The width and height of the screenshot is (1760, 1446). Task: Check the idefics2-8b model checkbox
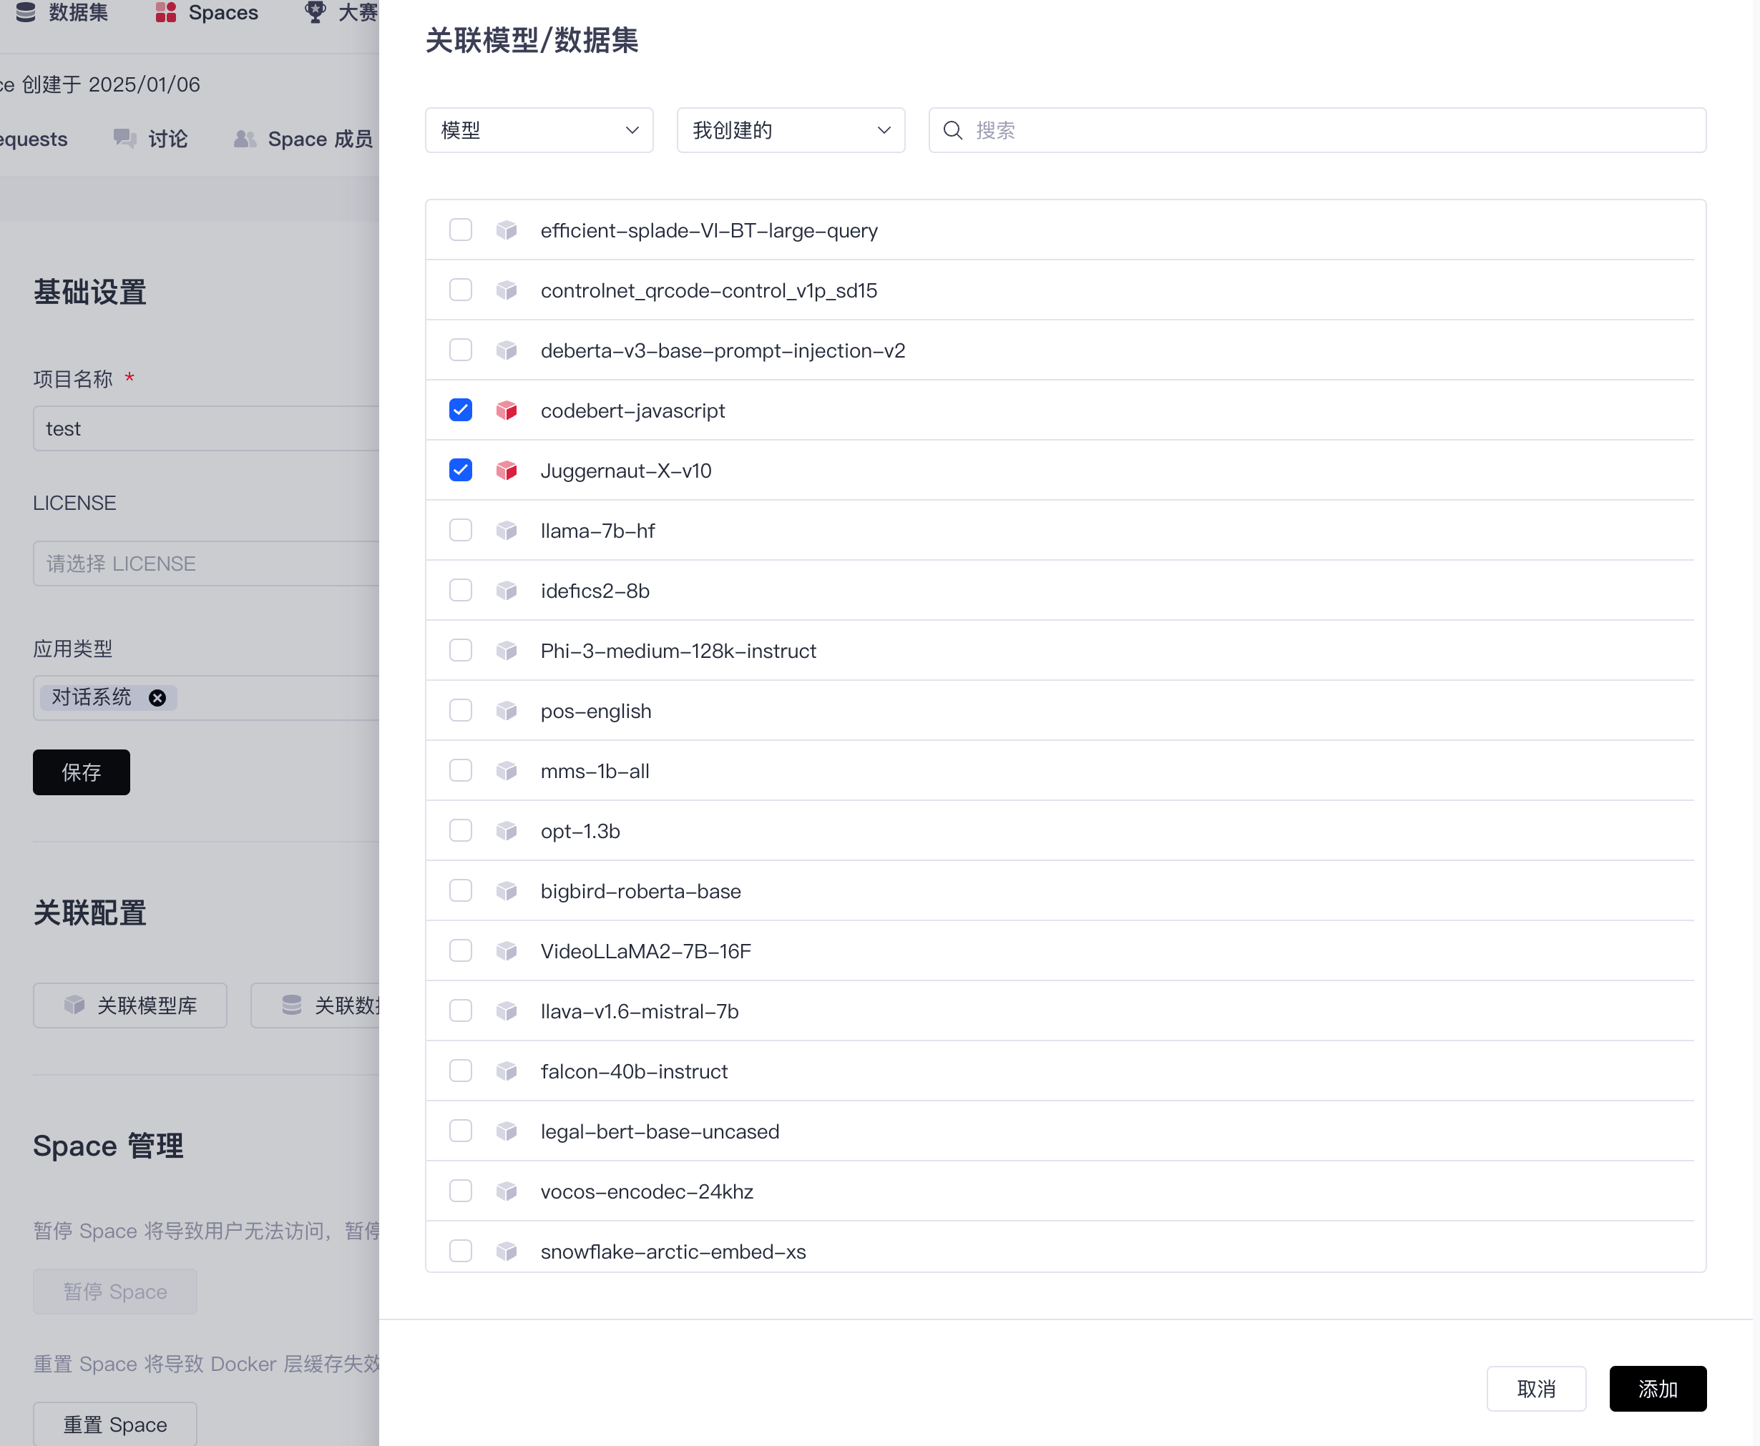point(461,591)
